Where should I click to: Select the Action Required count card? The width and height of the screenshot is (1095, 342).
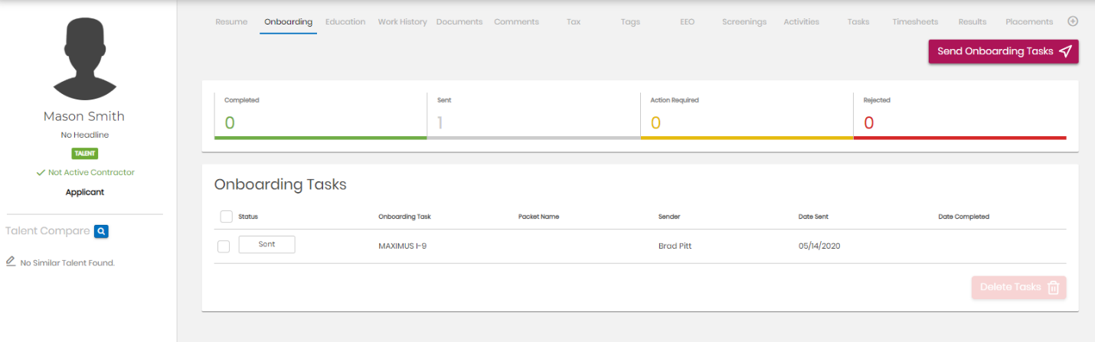click(747, 116)
